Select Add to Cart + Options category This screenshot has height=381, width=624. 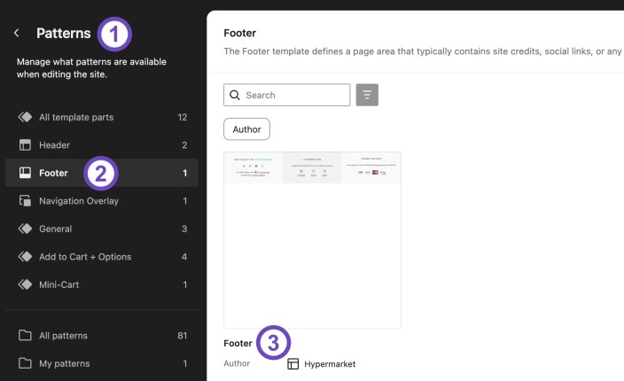(102, 257)
